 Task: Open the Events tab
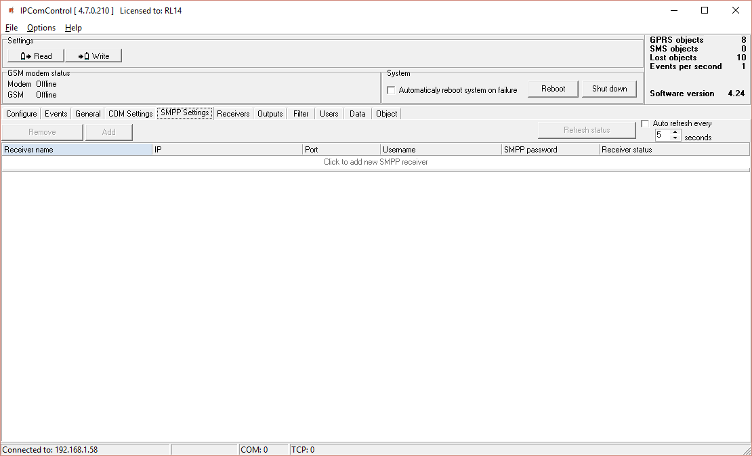pyautogui.click(x=56, y=114)
